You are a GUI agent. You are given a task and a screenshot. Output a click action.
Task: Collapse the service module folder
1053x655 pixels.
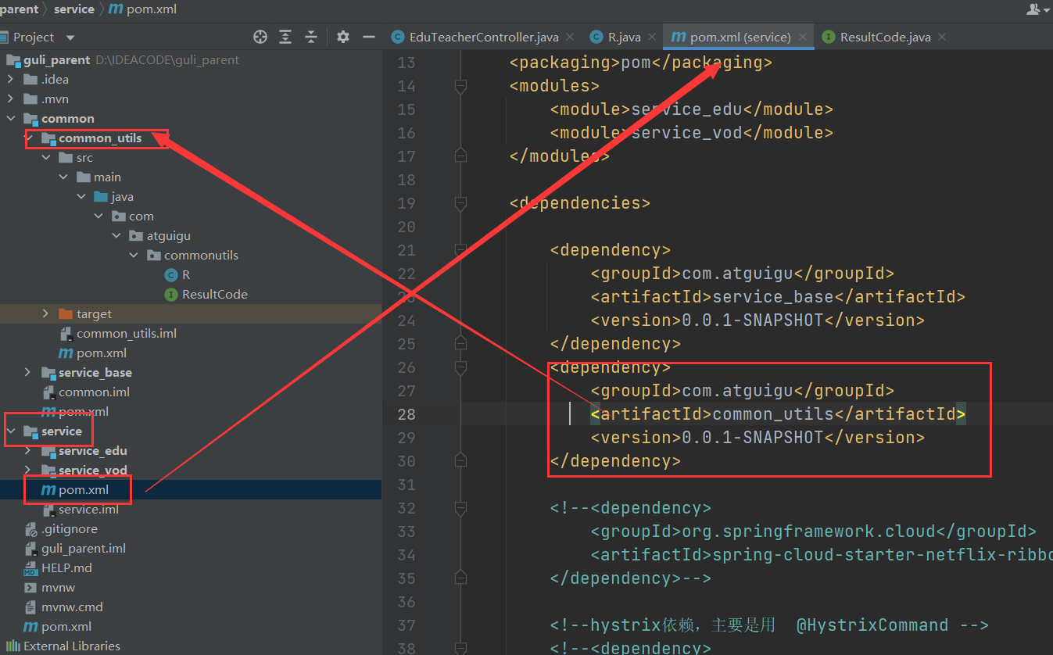[11, 431]
